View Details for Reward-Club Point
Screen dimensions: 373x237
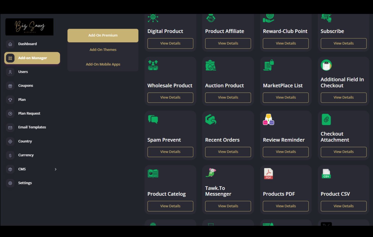point(286,43)
